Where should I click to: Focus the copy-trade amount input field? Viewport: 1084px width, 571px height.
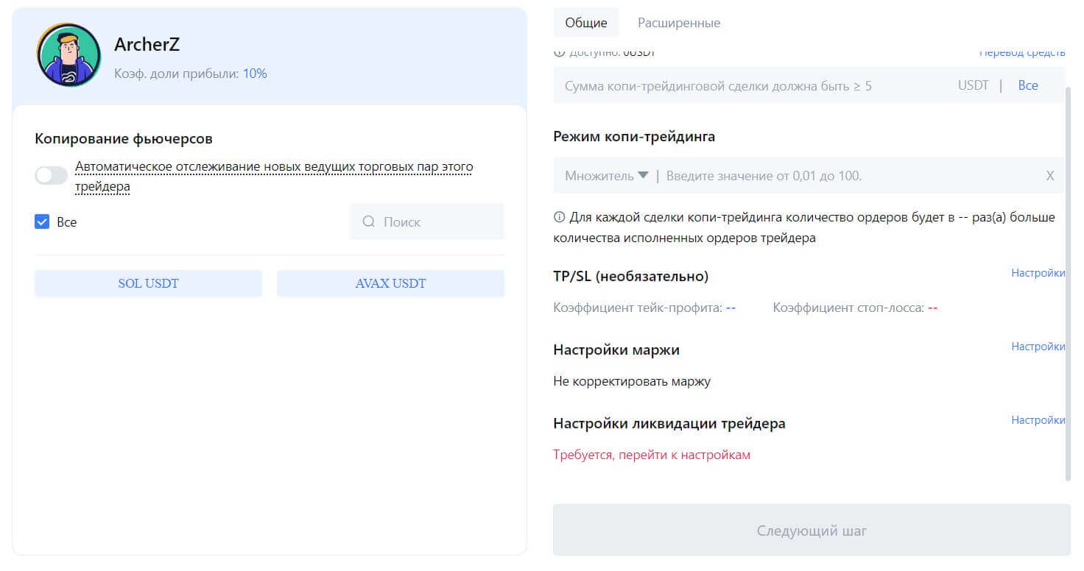(751, 86)
